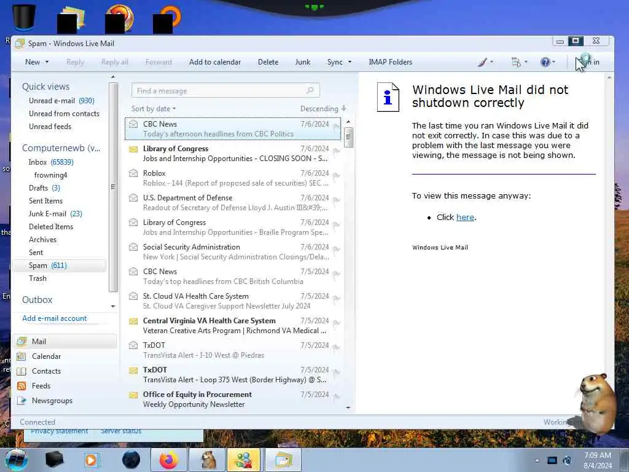Open the Calendar view icon

(x=21, y=356)
